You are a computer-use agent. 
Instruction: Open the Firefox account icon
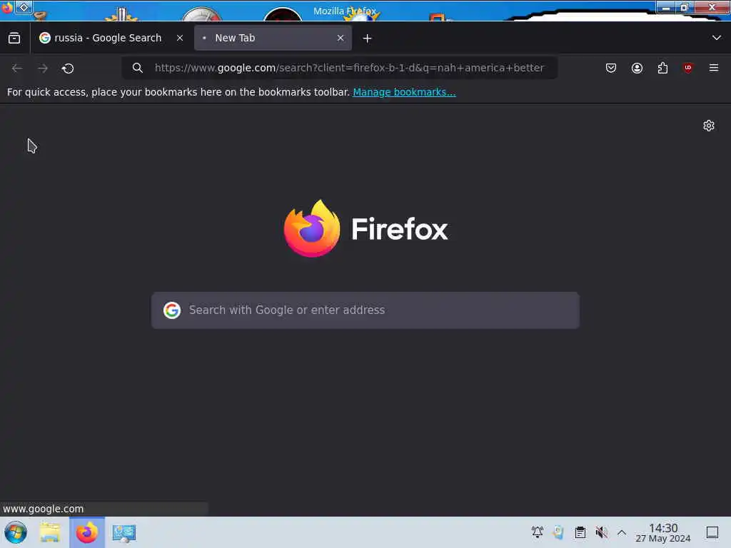click(637, 68)
